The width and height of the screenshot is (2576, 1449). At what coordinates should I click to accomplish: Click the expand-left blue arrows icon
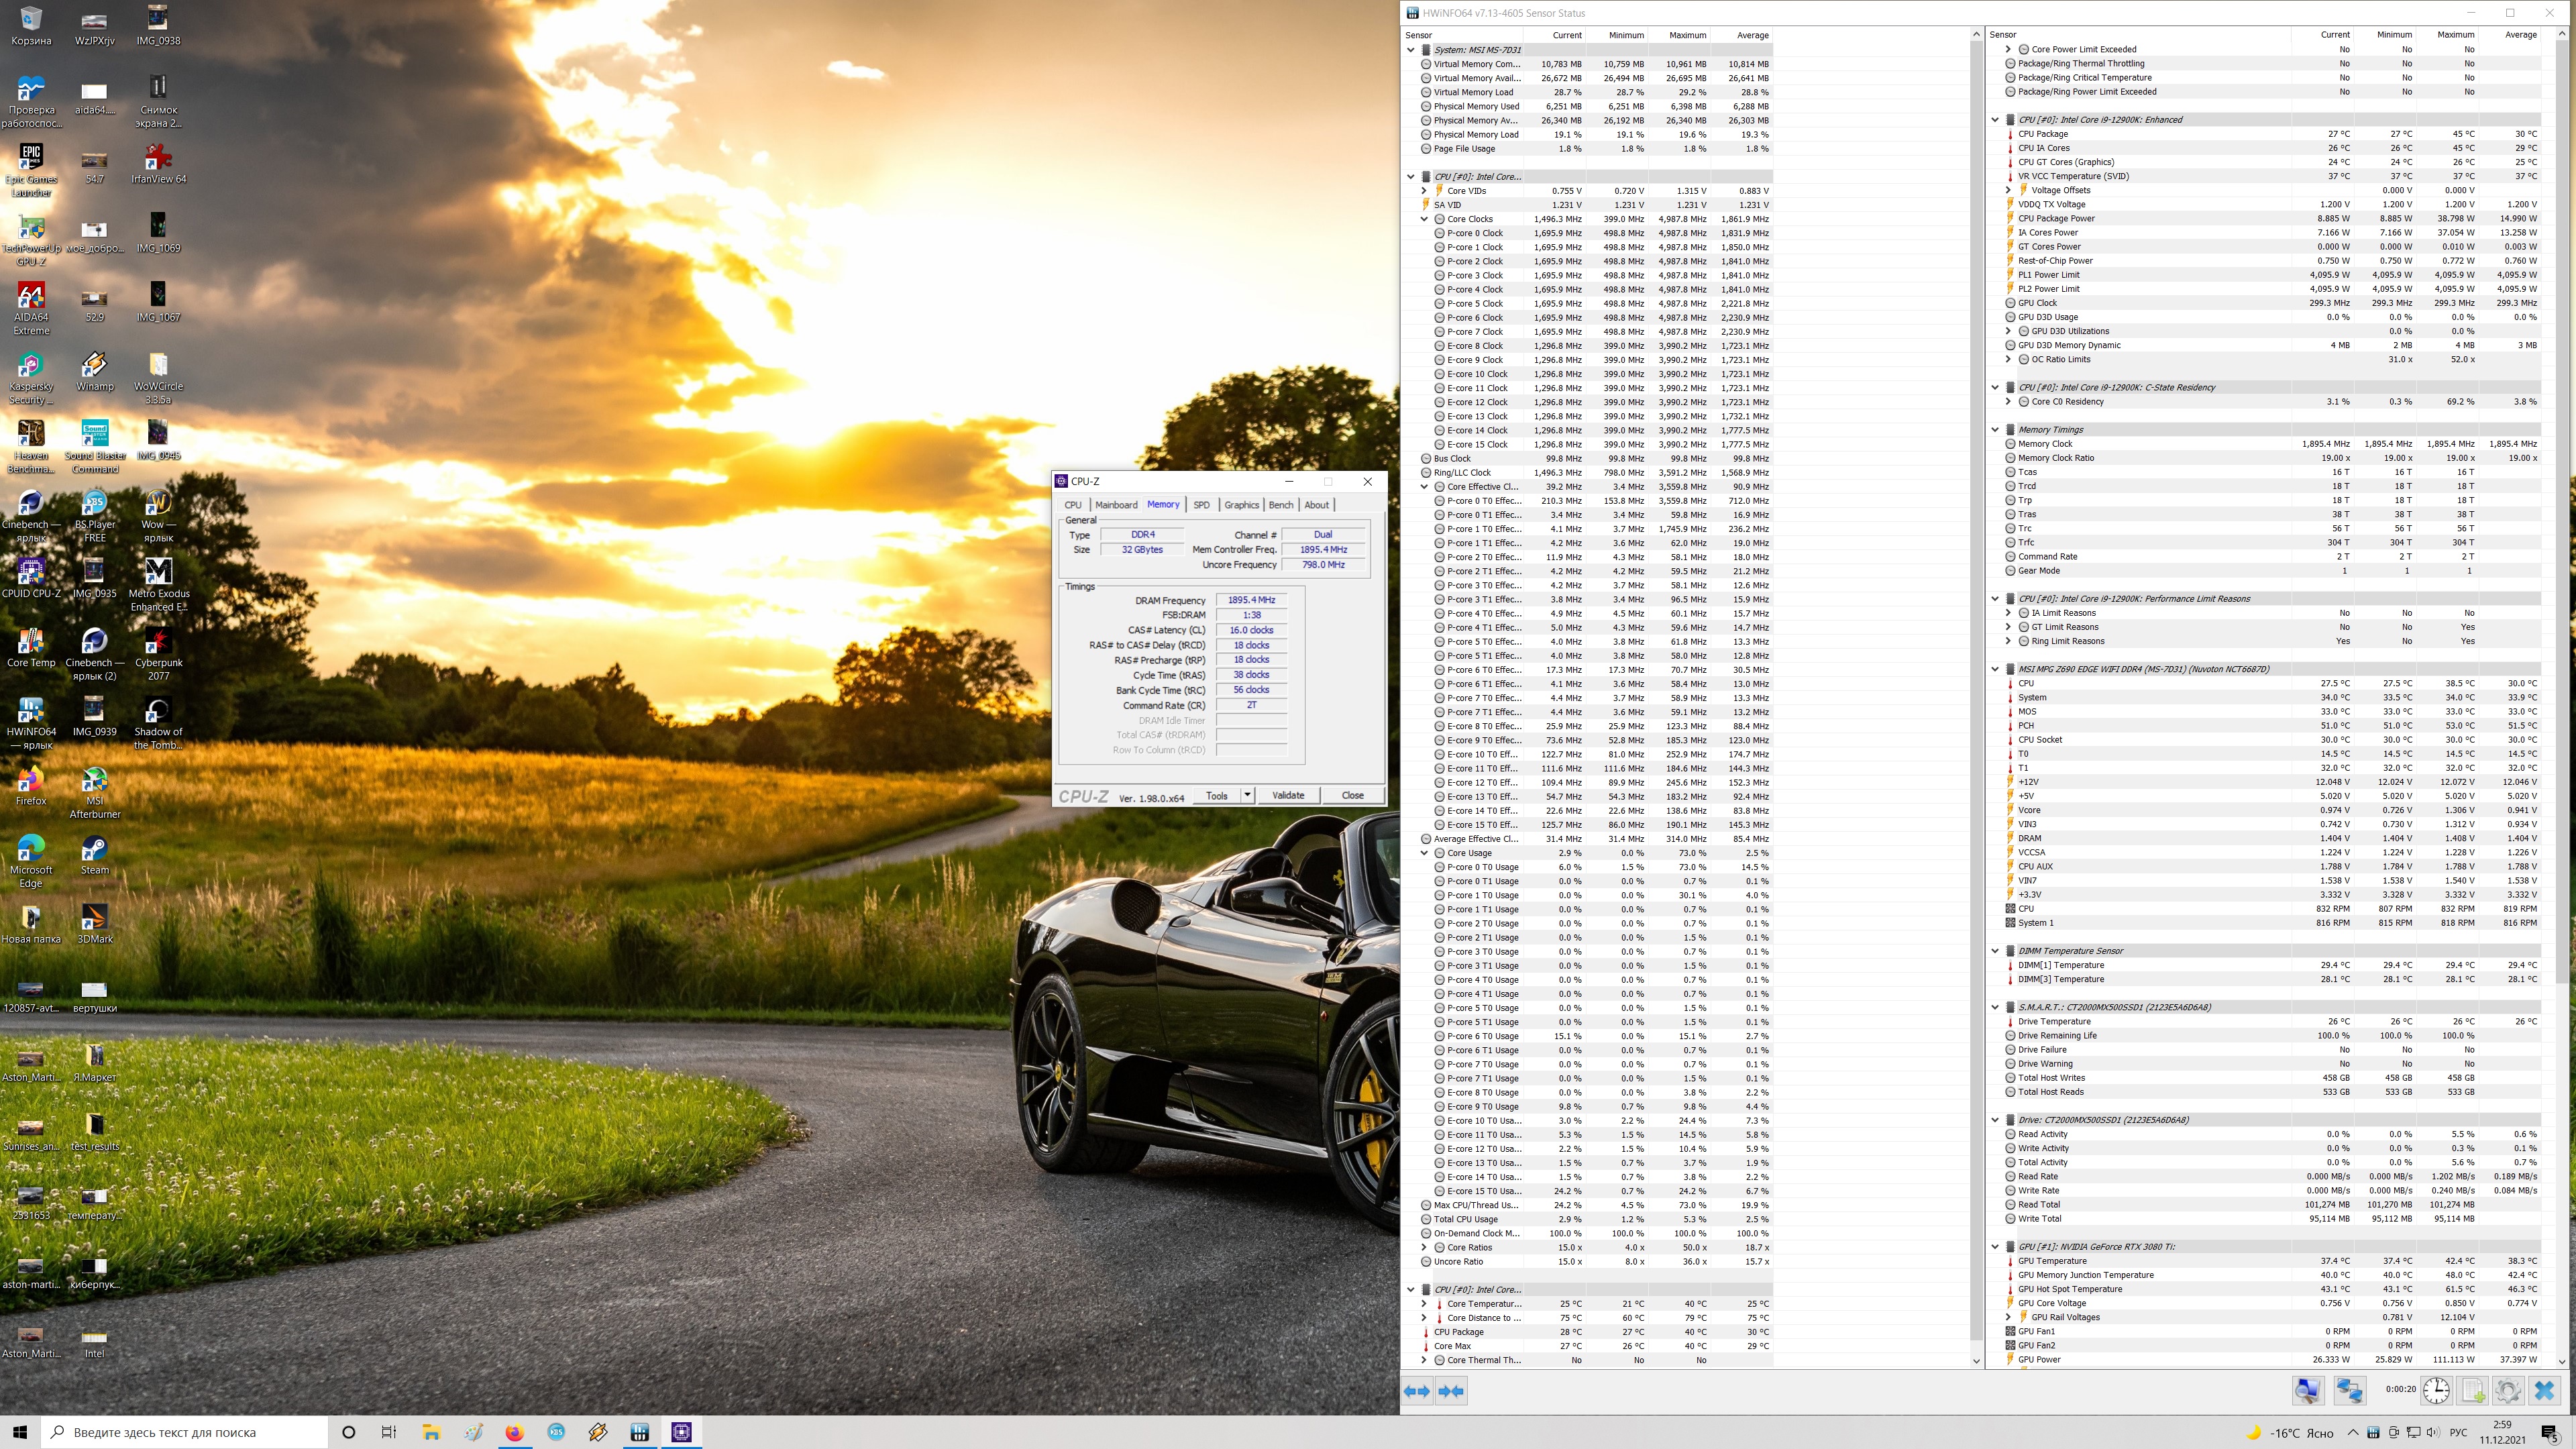pos(1417,1390)
